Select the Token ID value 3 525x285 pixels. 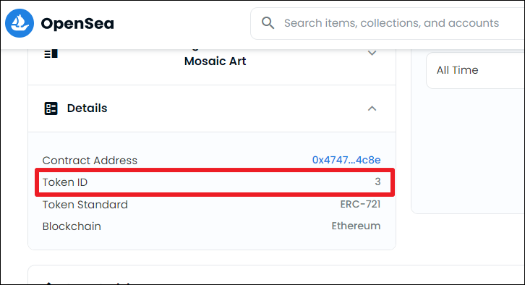pos(377,182)
